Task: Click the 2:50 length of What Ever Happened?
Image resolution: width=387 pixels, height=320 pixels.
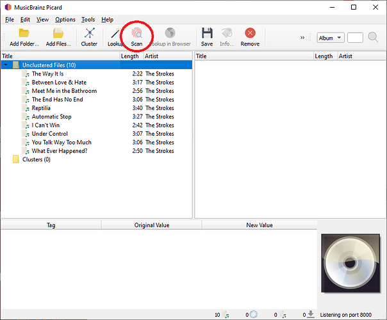Action: click(x=137, y=151)
